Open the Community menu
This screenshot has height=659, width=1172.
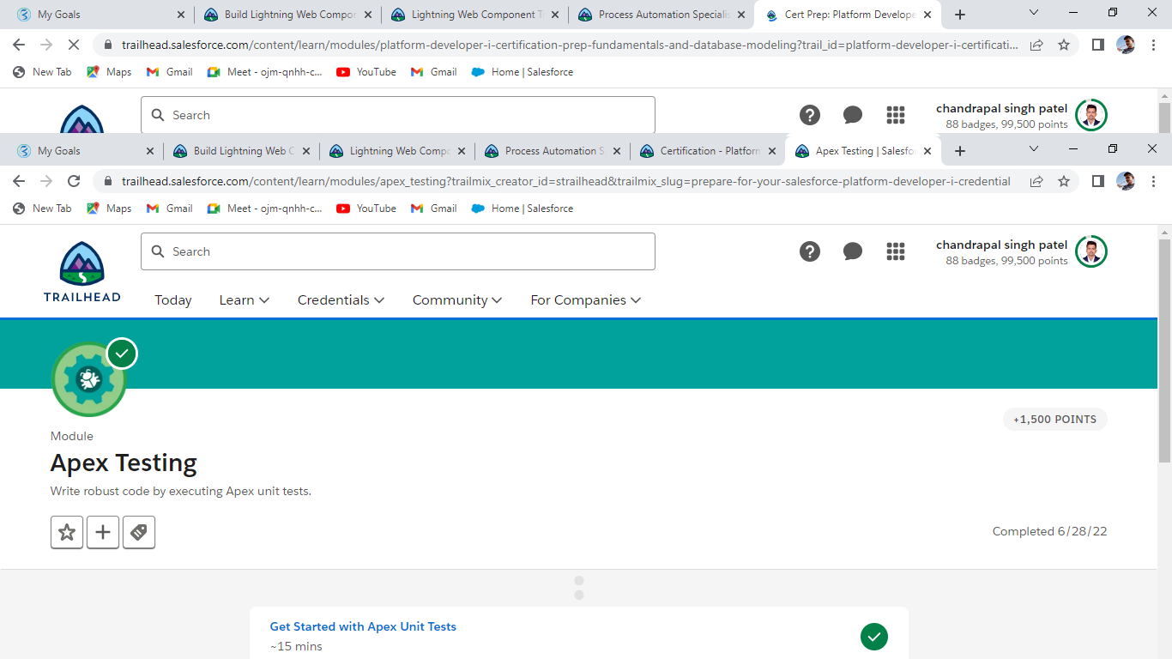coord(456,300)
